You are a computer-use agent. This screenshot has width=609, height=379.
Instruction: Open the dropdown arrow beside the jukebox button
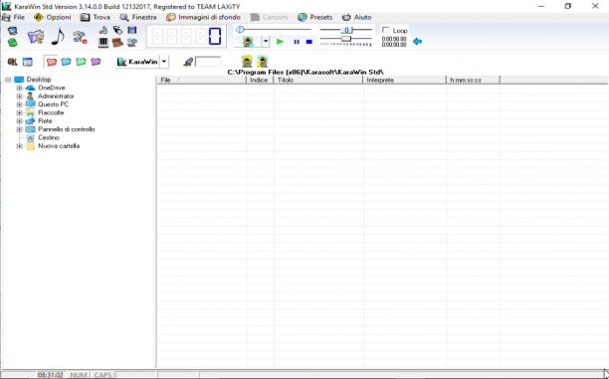pos(266,42)
